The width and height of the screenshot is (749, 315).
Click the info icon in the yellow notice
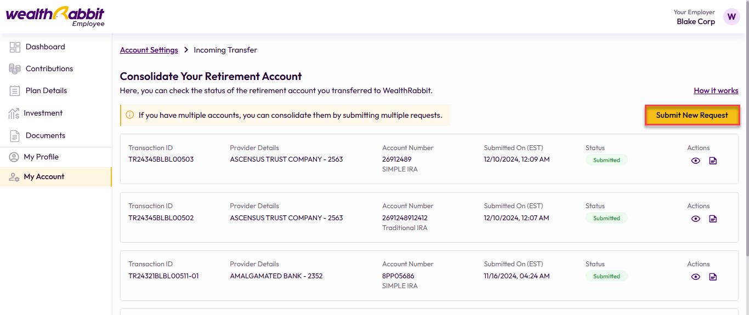pos(130,115)
